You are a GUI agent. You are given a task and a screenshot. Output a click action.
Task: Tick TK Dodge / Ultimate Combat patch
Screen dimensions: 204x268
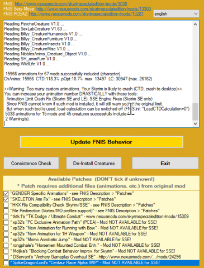pyautogui.click(x=6, y=217)
